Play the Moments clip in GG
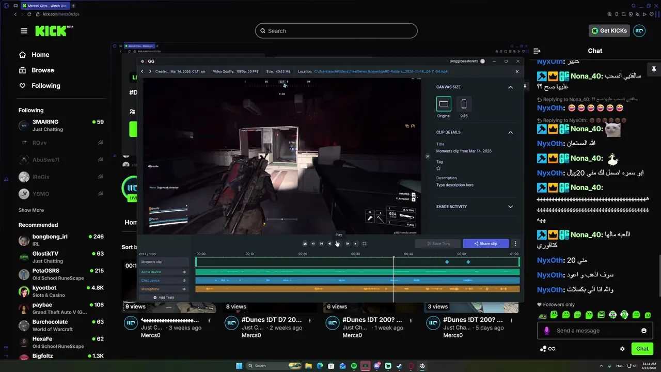 [339, 243]
